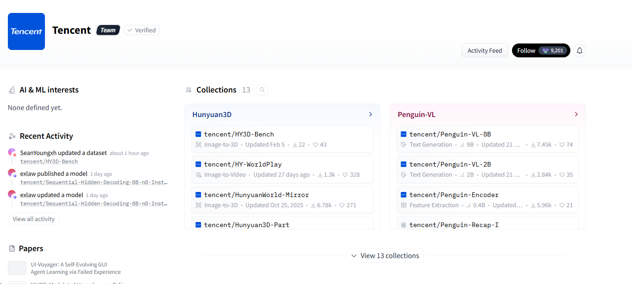Click the search collections magnifier icon
Viewport: 632px width, 284px height.
262,90
